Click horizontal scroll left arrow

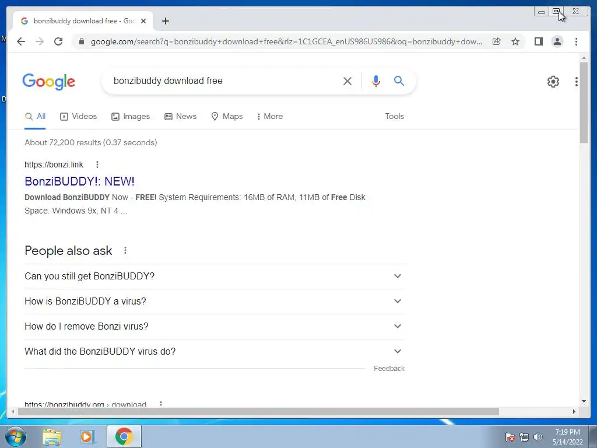coord(13,411)
